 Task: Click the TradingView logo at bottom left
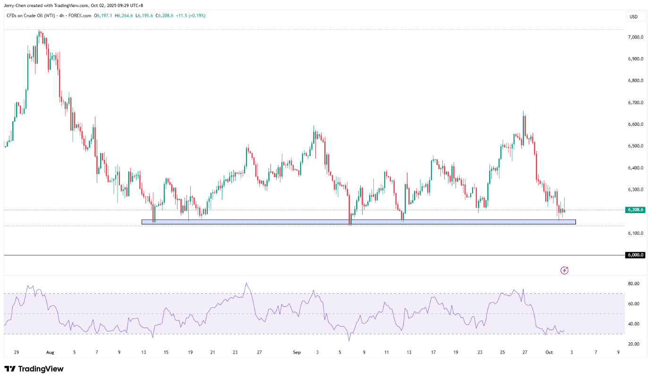(34, 369)
